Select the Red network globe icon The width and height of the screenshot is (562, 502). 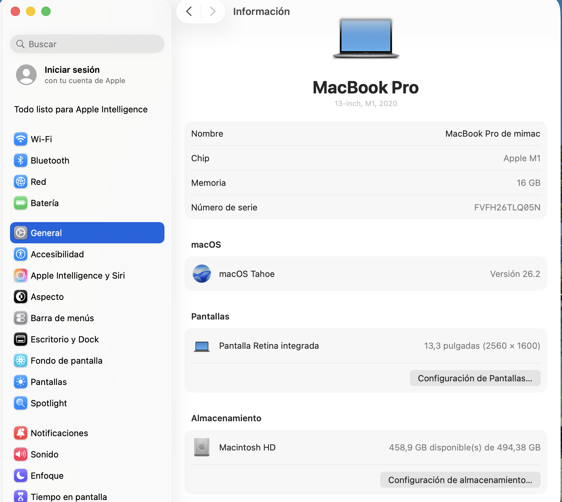21,182
